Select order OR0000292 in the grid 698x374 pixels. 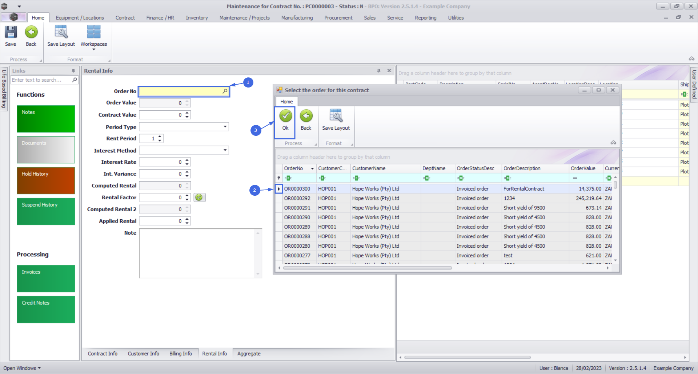point(297,198)
